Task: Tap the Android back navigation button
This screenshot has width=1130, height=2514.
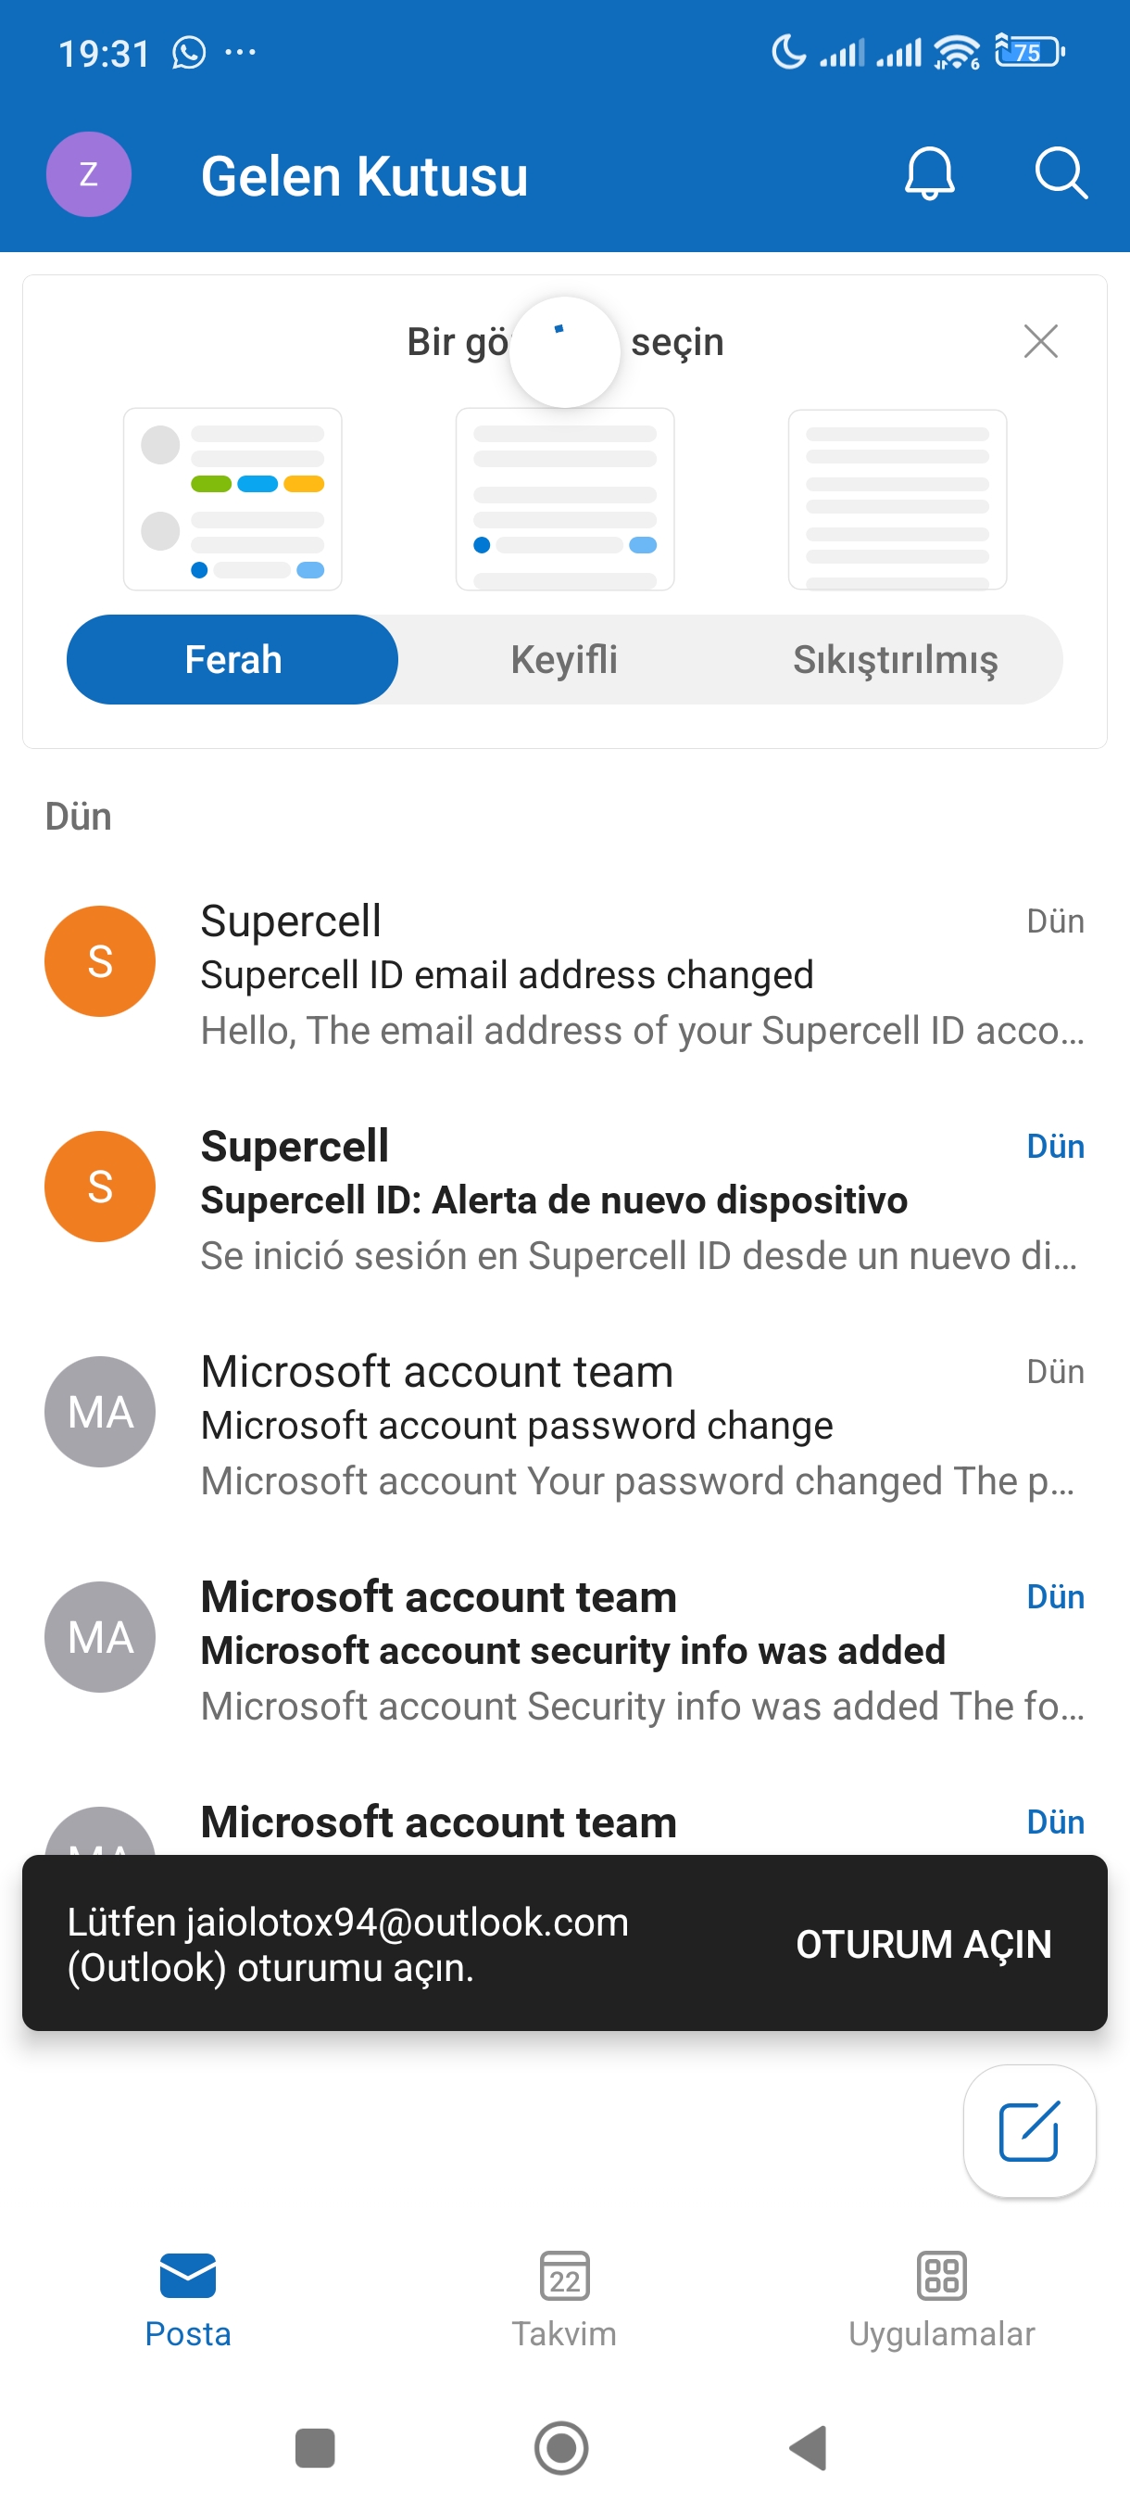Action: (x=809, y=2447)
